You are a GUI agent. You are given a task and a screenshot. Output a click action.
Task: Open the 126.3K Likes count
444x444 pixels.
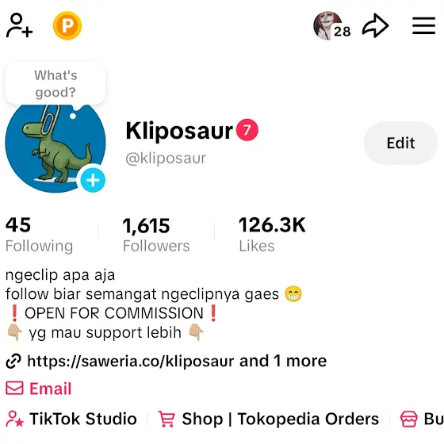(272, 234)
